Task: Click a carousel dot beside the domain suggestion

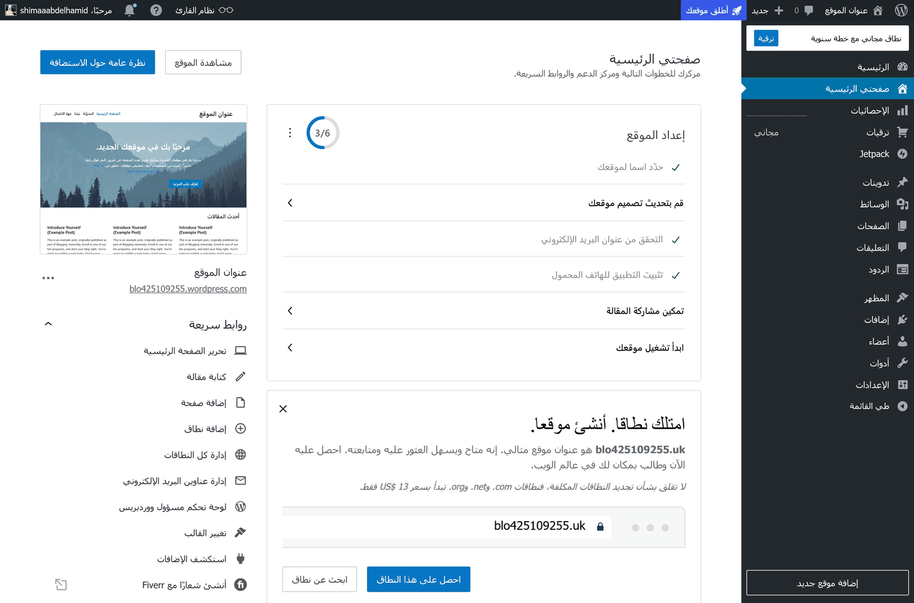Action: 649,527
